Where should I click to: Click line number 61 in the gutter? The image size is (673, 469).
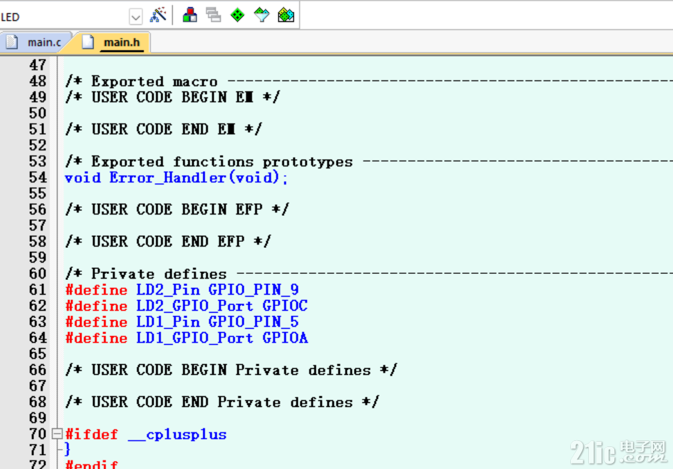pos(38,290)
